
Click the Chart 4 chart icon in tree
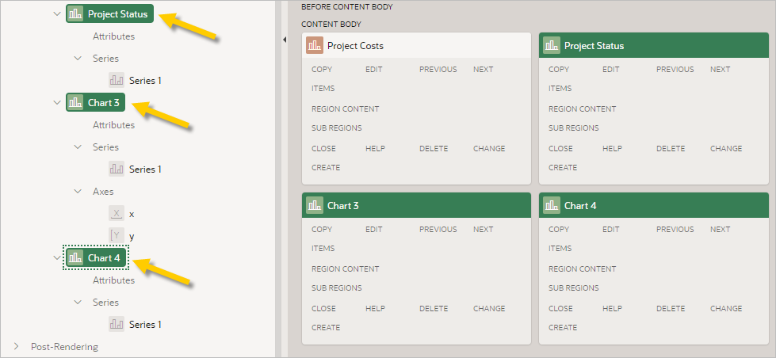(76, 257)
